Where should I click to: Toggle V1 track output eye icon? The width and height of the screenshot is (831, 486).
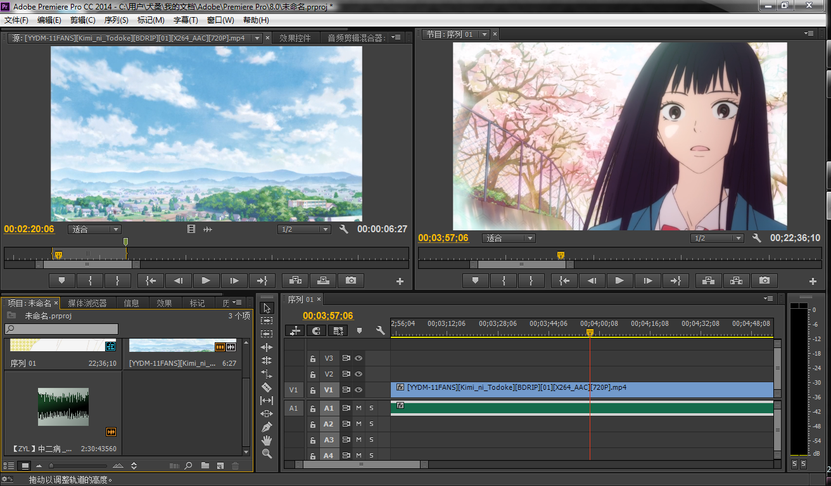(x=358, y=390)
